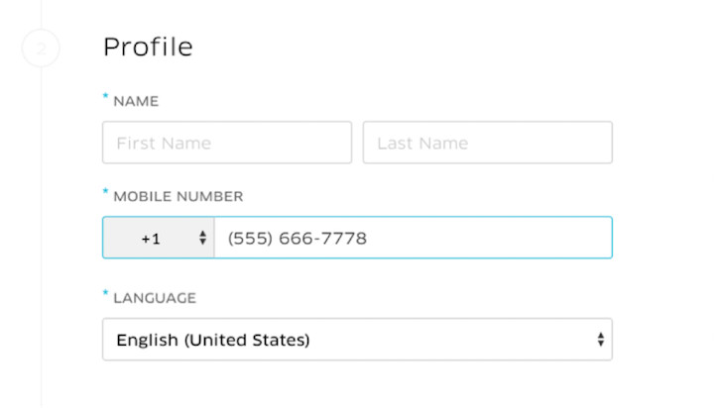714x408 pixels.
Task: Click the LANGUAGE field label
Action: click(x=155, y=298)
